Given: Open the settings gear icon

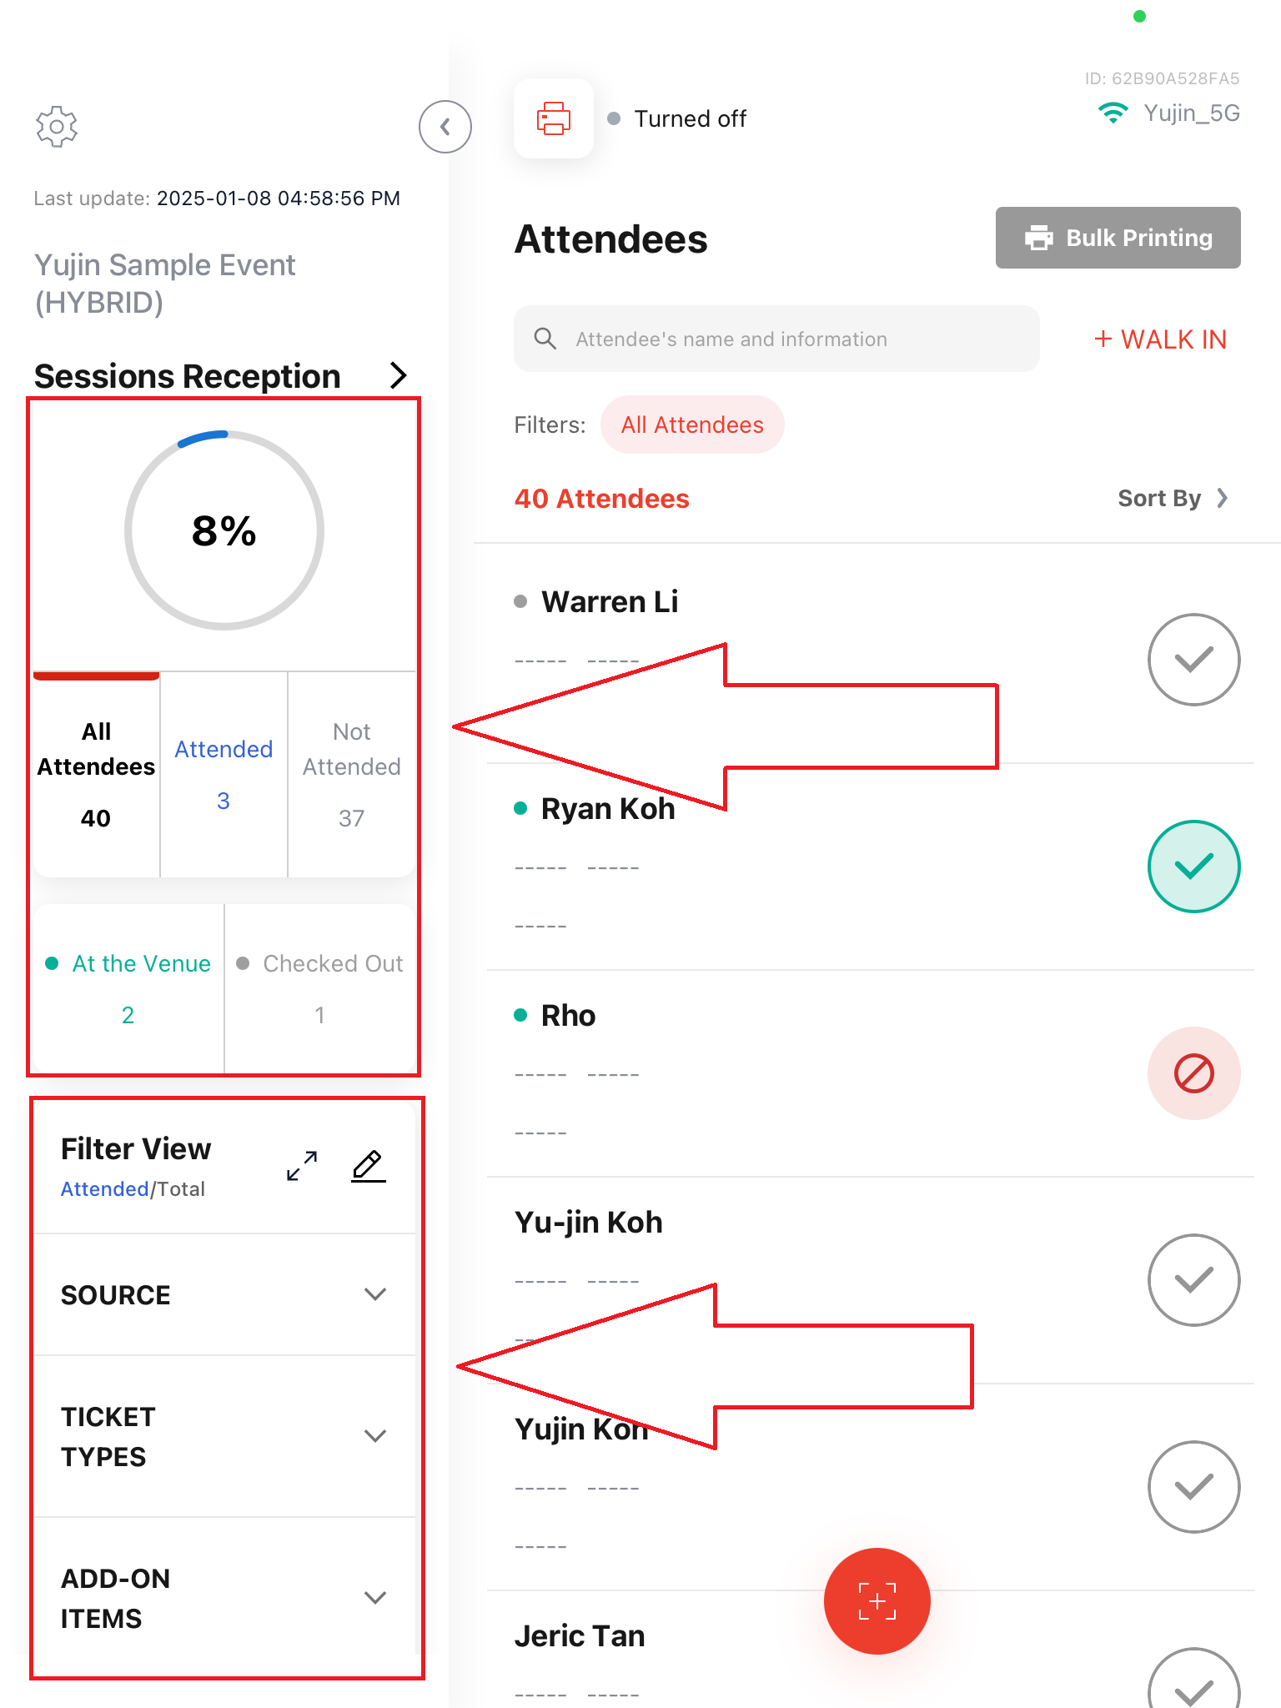Looking at the screenshot, I should pos(57,127).
